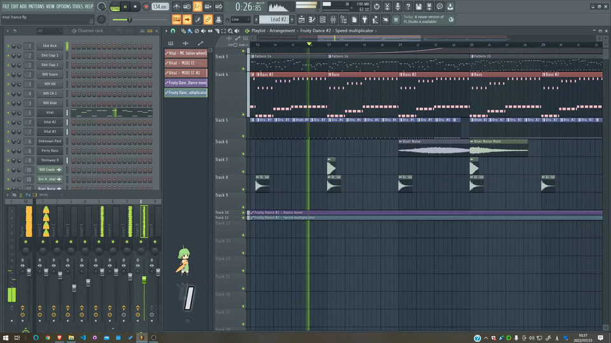Enable the playlist magnet snap icon
Image resolution: width=611 pixels, height=343 pixels.
(x=174, y=30)
